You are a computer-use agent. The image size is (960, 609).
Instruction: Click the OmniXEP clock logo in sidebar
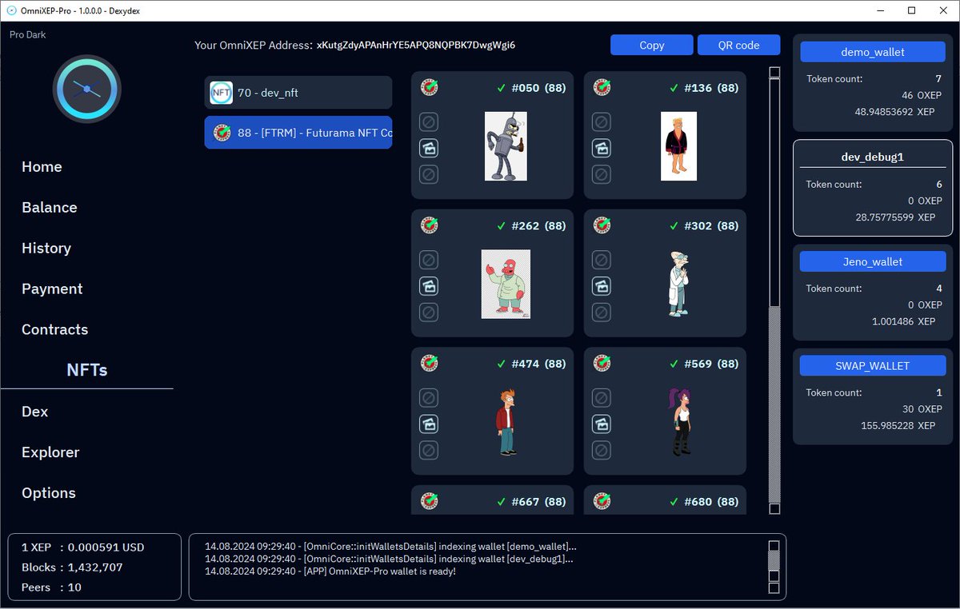coord(87,89)
